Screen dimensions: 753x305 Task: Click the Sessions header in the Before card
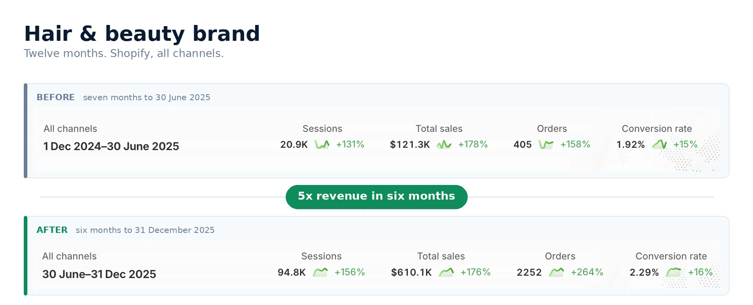tap(322, 129)
